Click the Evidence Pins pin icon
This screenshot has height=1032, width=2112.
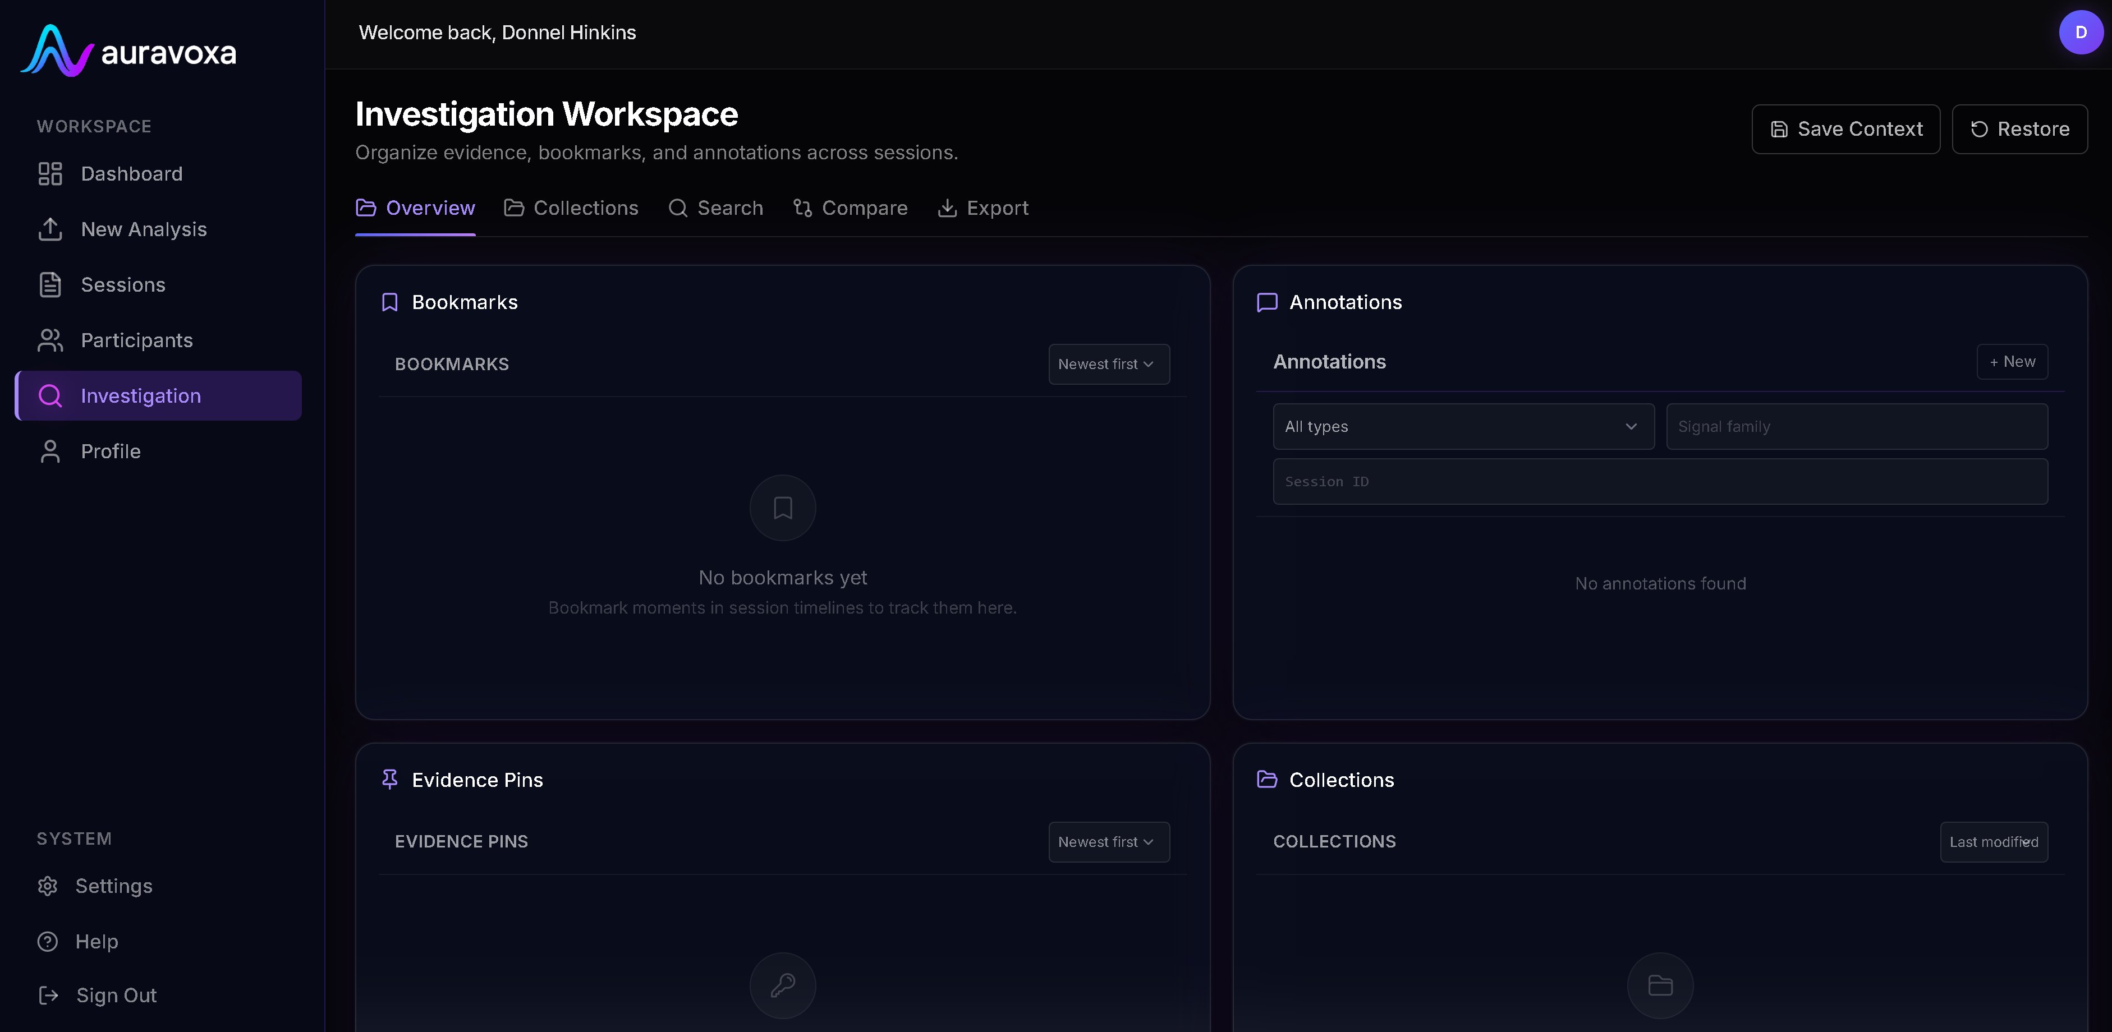pos(391,780)
